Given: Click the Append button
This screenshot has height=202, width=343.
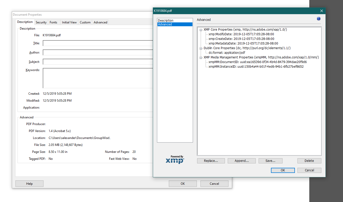Looking at the screenshot, I should pos(241,161).
